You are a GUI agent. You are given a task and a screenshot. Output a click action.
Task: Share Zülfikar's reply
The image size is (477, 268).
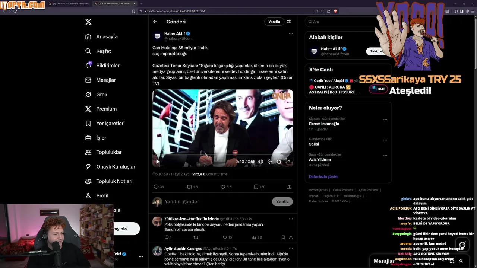click(x=291, y=237)
